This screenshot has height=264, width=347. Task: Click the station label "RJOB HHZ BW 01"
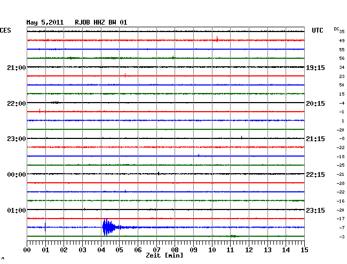[x=101, y=22]
